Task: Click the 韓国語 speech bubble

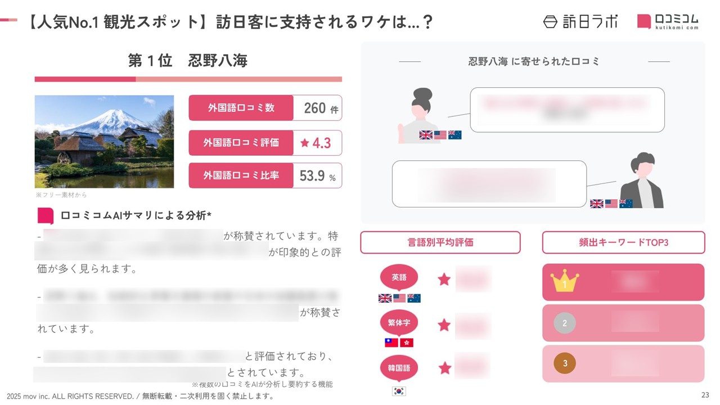Action: click(399, 368)
